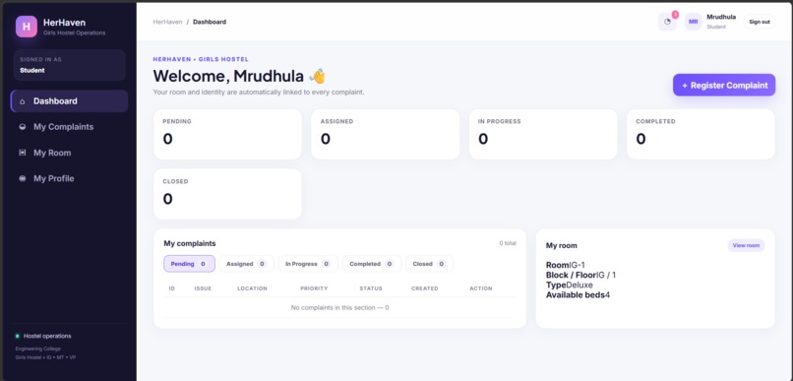Click the pink notification count badge
This screenshot has height=381, width=793.
tap(675, 15)
